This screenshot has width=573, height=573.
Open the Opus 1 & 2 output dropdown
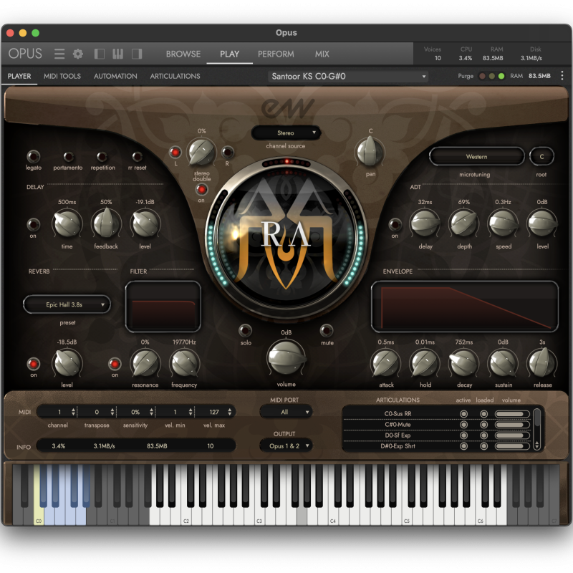click(286, 446)
